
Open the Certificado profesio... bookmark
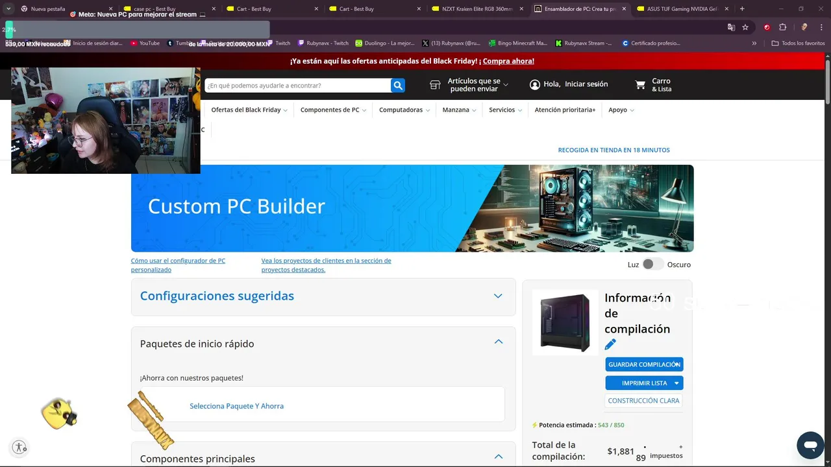pos(651,43)
